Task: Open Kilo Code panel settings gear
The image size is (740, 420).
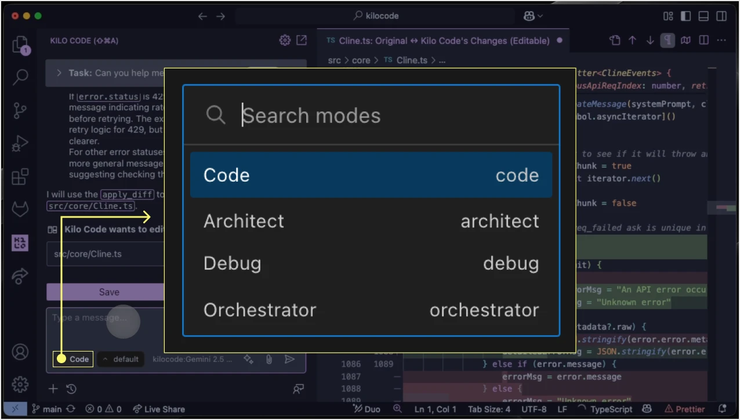Action: (x=285, y=41)
